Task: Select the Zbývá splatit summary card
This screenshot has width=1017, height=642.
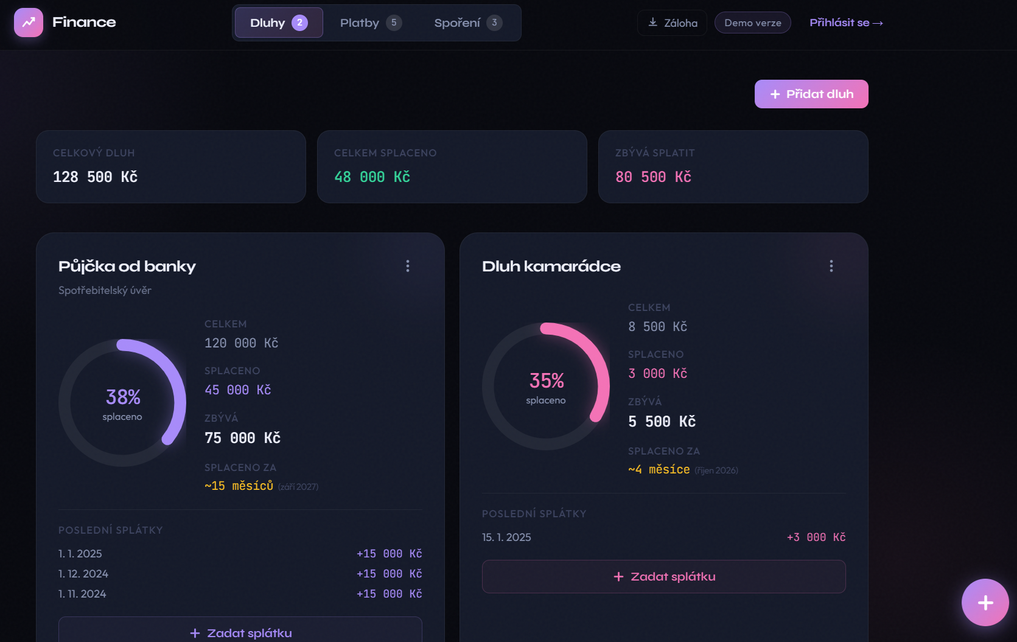Action: (733, 167)
